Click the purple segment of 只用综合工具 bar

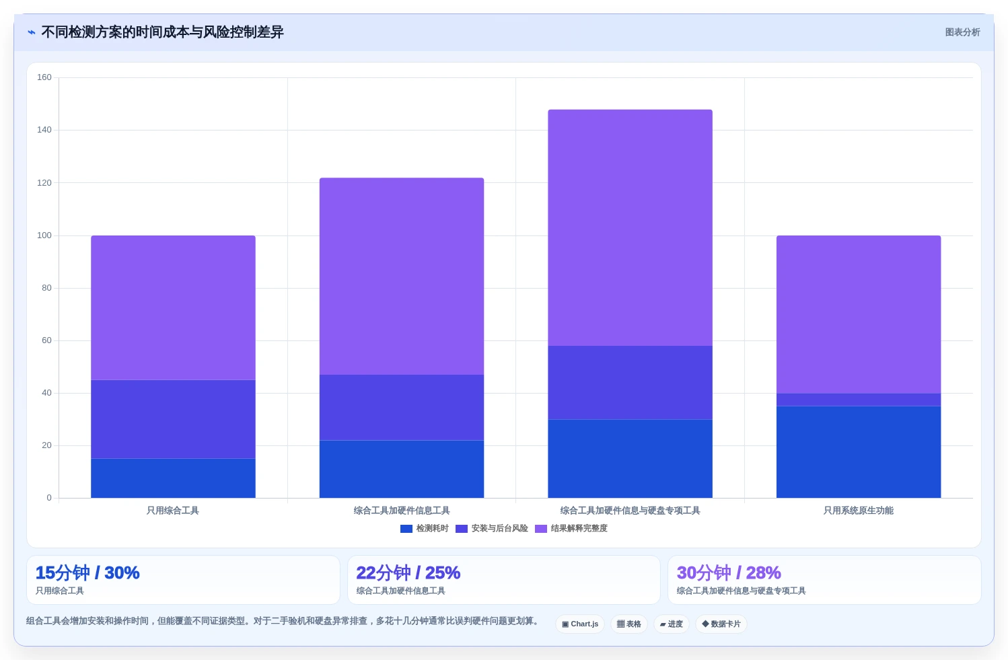(x=173, y=307)
